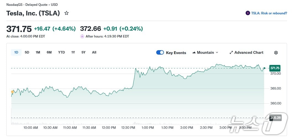Click the Mountain chart type icon
Viewport: 292px width, 139px height.
(194, 52)
